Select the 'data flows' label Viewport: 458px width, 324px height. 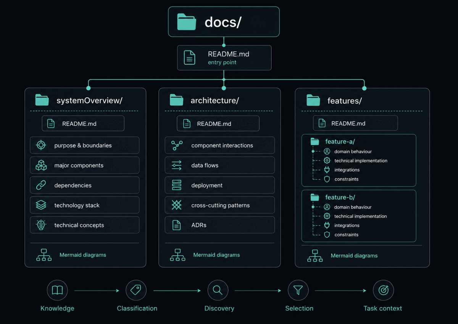205,166
